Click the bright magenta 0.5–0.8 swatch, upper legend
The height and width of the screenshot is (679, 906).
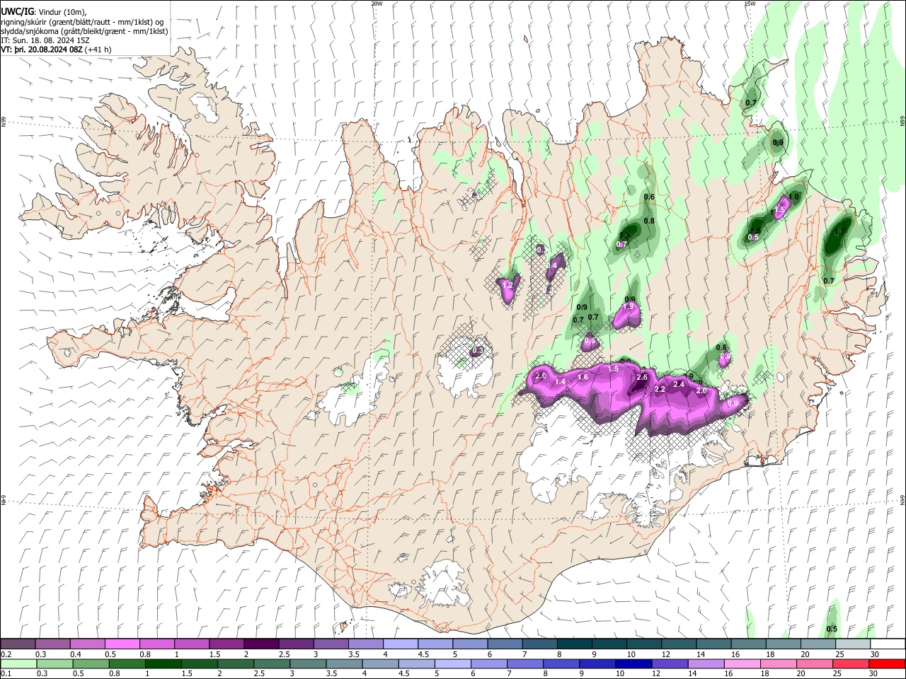tap(122, 644)
